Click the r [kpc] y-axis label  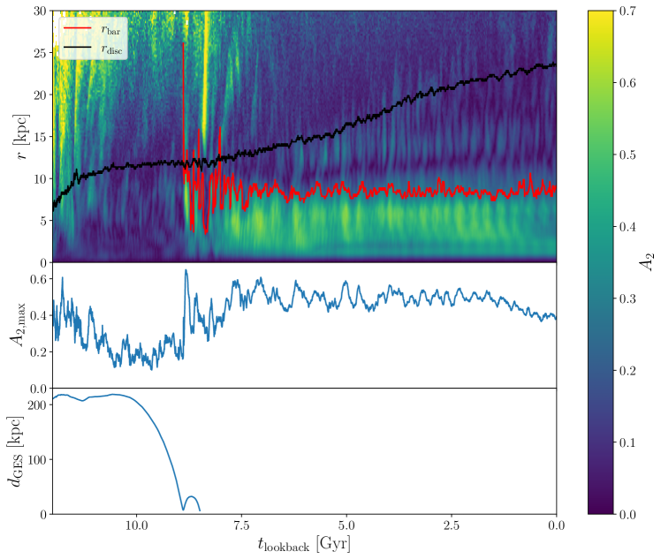[x=21, y=137]
